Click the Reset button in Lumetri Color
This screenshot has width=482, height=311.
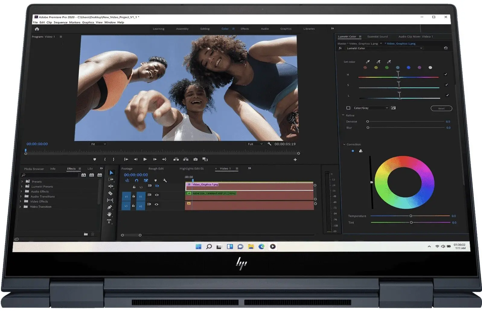click(x=441, y=108)
